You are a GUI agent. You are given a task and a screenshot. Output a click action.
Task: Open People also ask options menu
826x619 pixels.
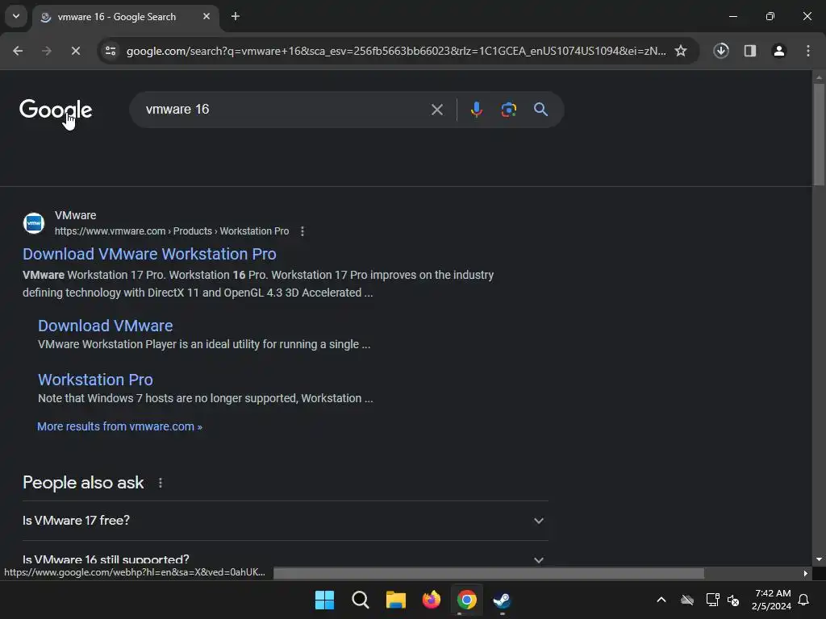(x=161, y=483)
